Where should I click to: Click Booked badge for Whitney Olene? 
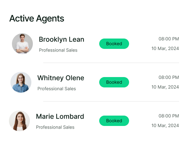[114, 82]
